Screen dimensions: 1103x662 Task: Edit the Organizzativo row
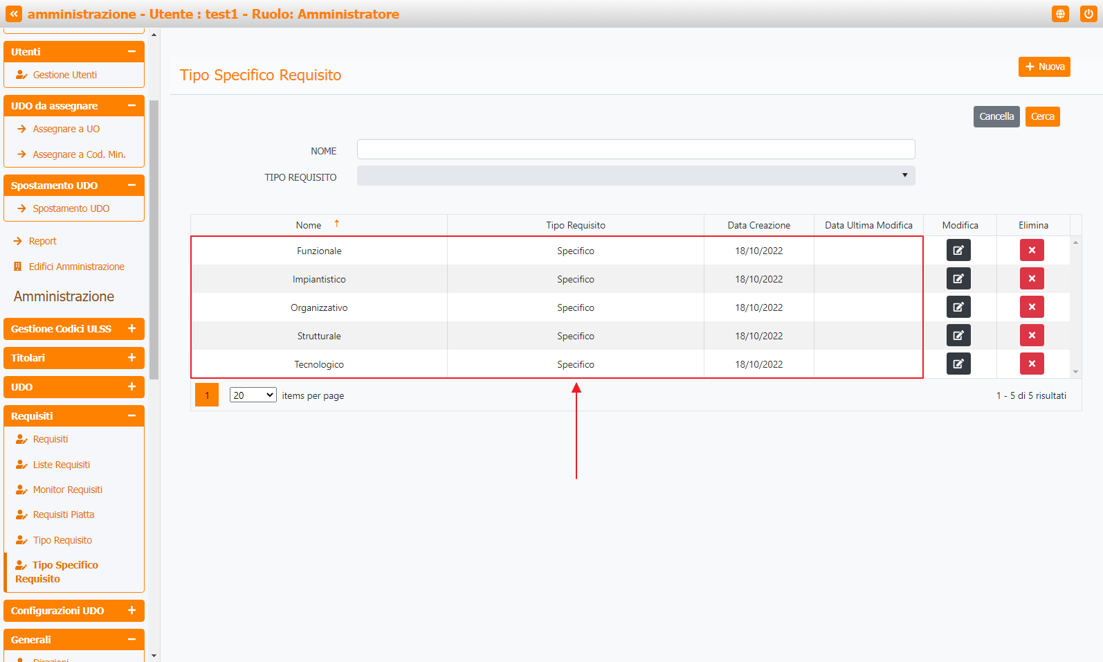[958, 307]
